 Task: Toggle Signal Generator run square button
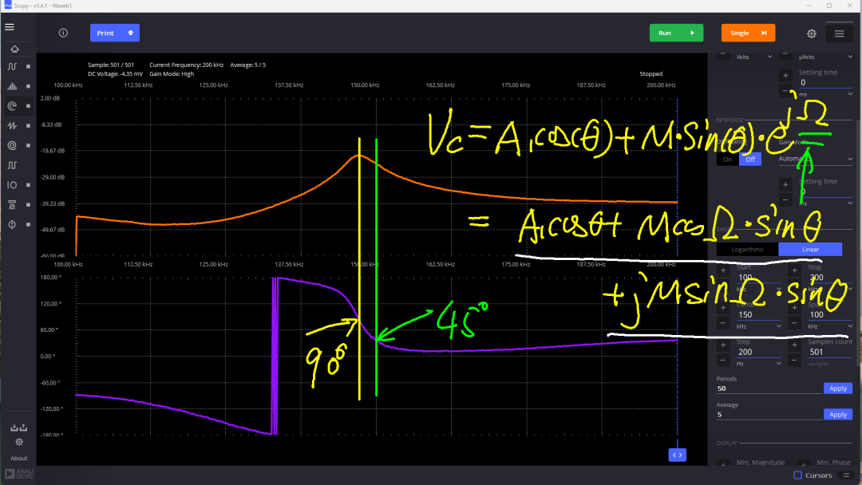28,126
